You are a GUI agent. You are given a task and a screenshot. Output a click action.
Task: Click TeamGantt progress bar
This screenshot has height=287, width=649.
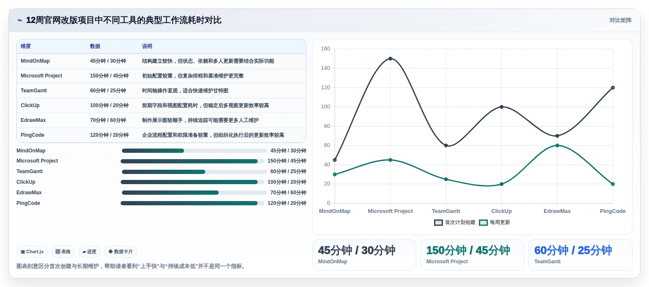tap(195, 172)
